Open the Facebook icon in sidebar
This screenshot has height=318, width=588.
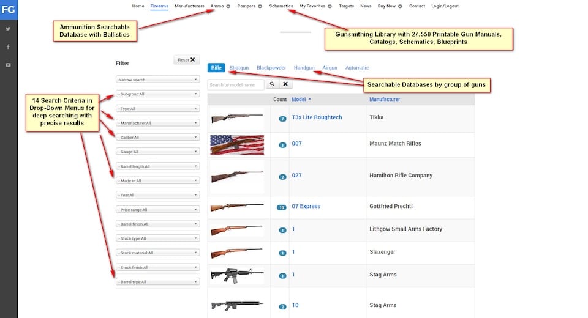8,47
